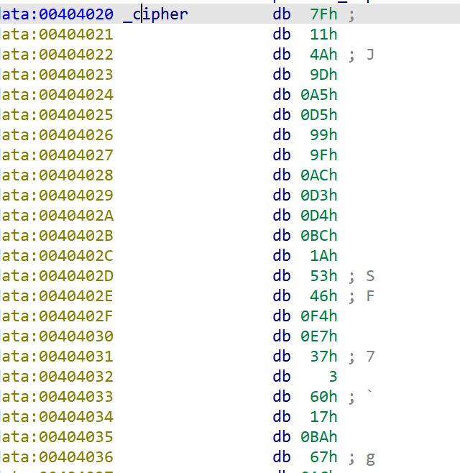
Task: Click the 4Ah byte value
Action: click(x=323, y=55)
